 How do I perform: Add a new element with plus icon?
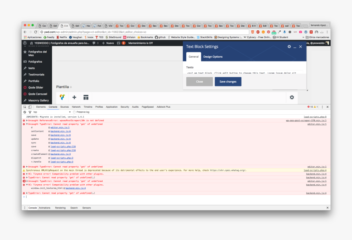[x=74, y=97]
